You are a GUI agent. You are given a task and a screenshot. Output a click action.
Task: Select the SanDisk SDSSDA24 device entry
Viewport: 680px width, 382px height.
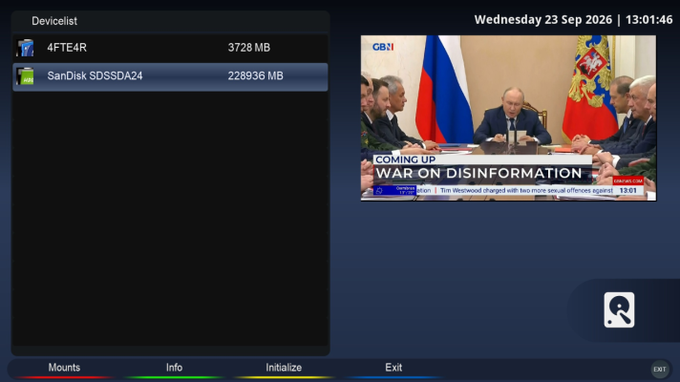click(x=170, y=76)
